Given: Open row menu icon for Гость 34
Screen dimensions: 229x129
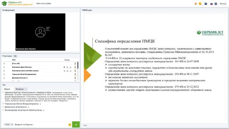Looking at the screenshot, I should tap(4, 64).
